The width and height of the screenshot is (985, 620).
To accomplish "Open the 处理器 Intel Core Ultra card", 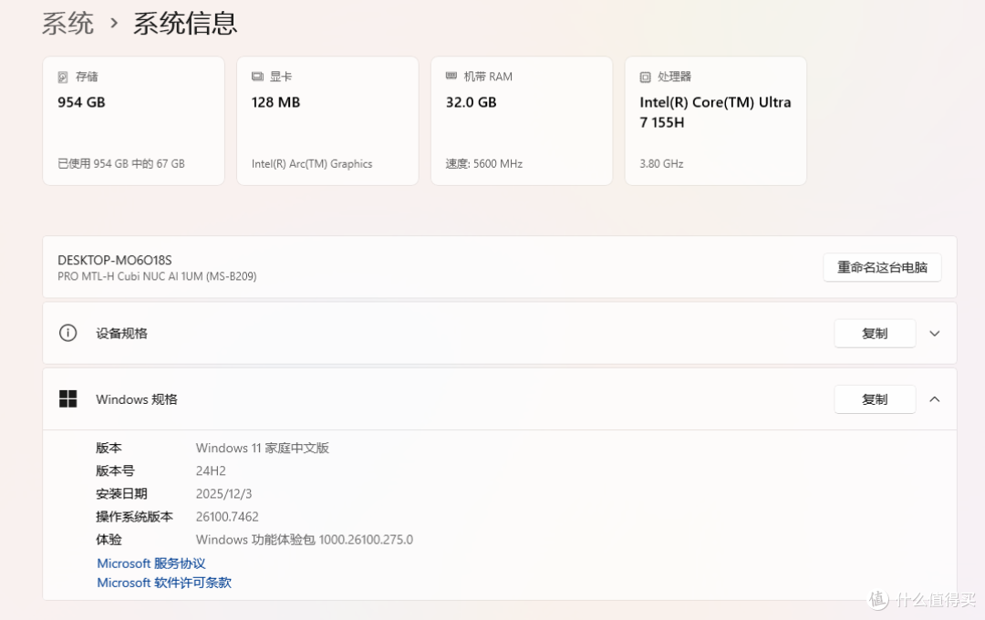I will 716,120.
